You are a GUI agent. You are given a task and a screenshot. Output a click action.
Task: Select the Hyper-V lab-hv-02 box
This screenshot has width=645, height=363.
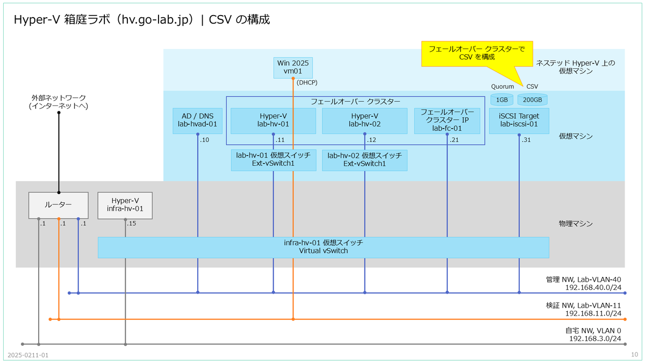coord(365,120)
